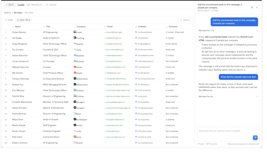The width and height of the screenshot is (267, 153).
Task: Click the Neon company logo
Action: [x=75, y=114]
